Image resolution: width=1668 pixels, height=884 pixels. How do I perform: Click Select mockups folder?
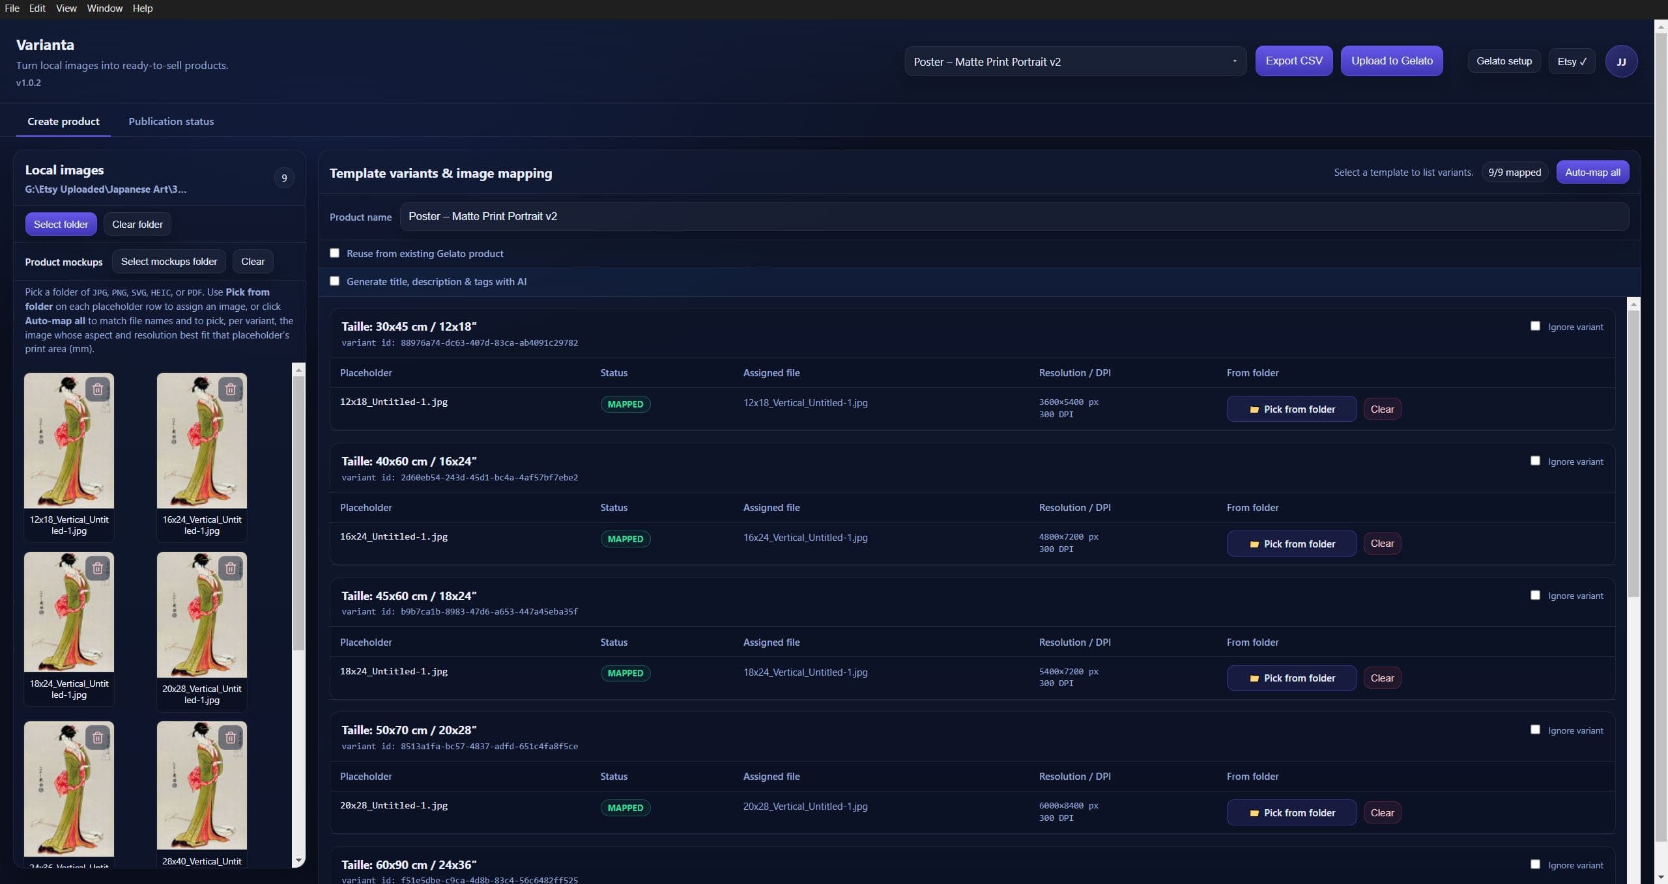(169, 262)
